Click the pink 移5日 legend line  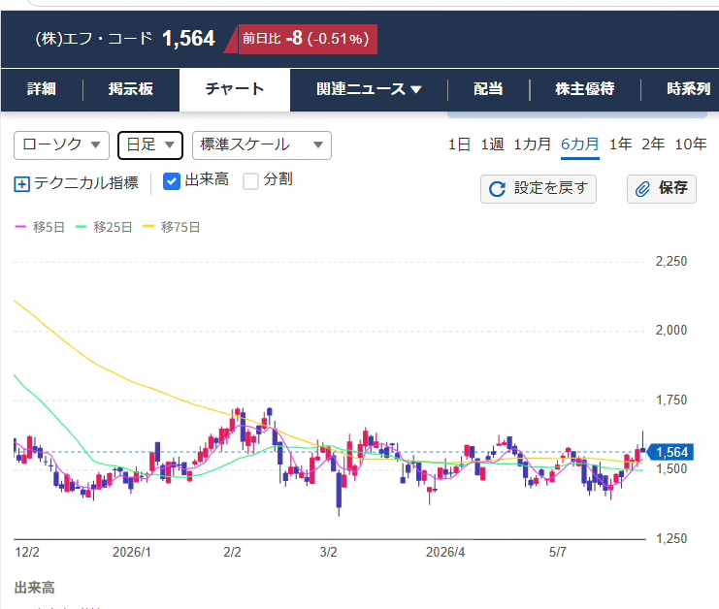(x=20, y=226)
